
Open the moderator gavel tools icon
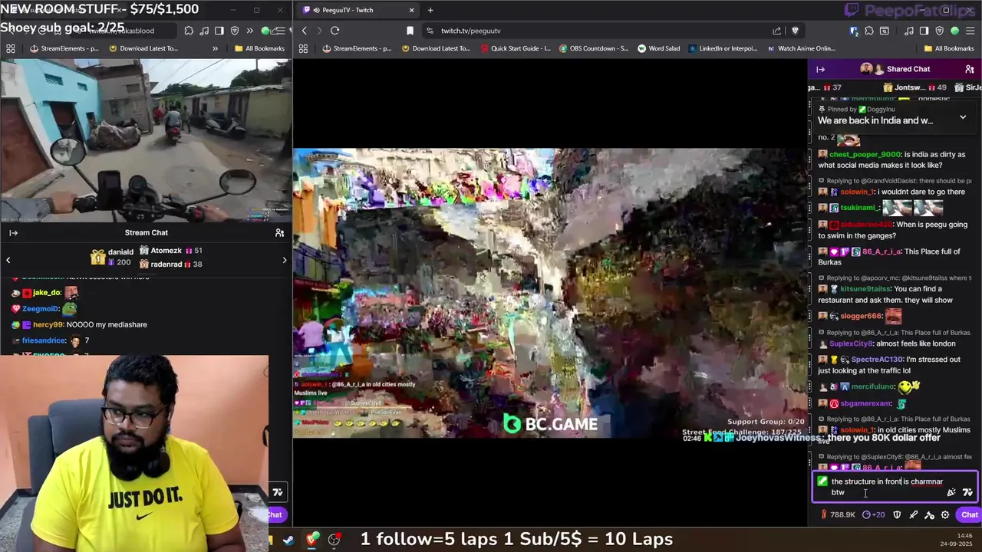[x=929, y=514]
